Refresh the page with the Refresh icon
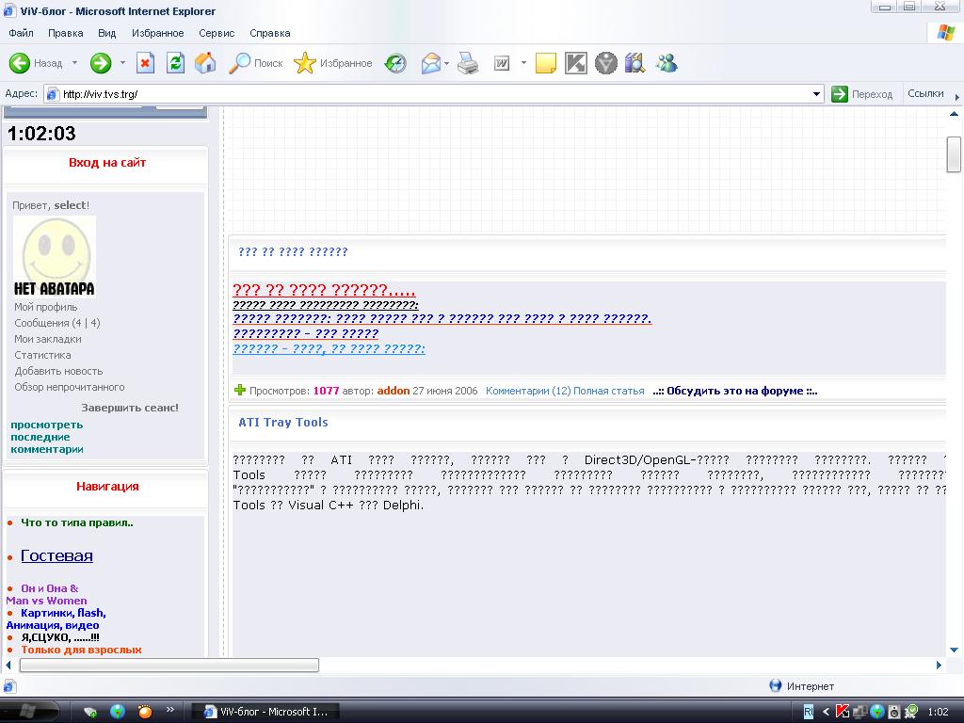Viewport: 964px width, 723px height. tap(175, 63)
